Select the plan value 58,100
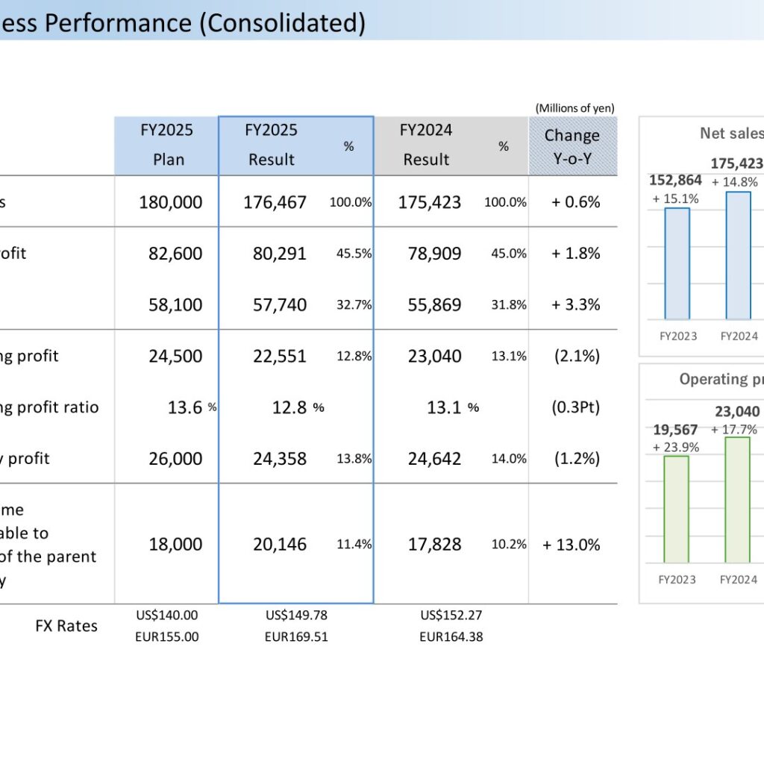764x764 pixels. [x=175, y=304]
